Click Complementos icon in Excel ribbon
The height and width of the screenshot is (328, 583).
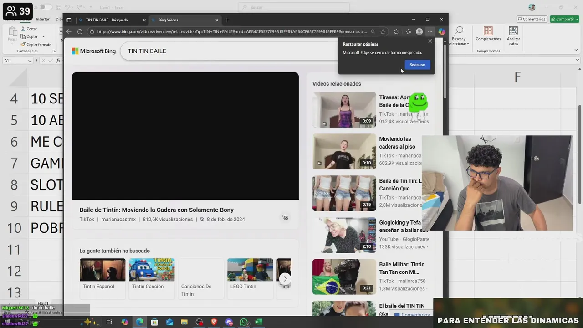pos(488,34)
